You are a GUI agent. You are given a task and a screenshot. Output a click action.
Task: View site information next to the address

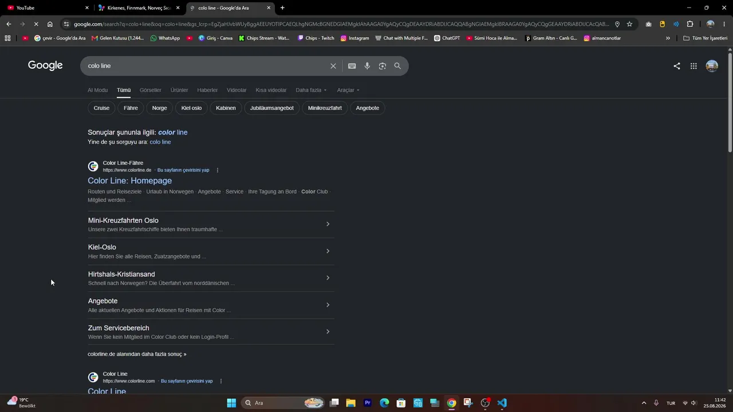point(66,24)
